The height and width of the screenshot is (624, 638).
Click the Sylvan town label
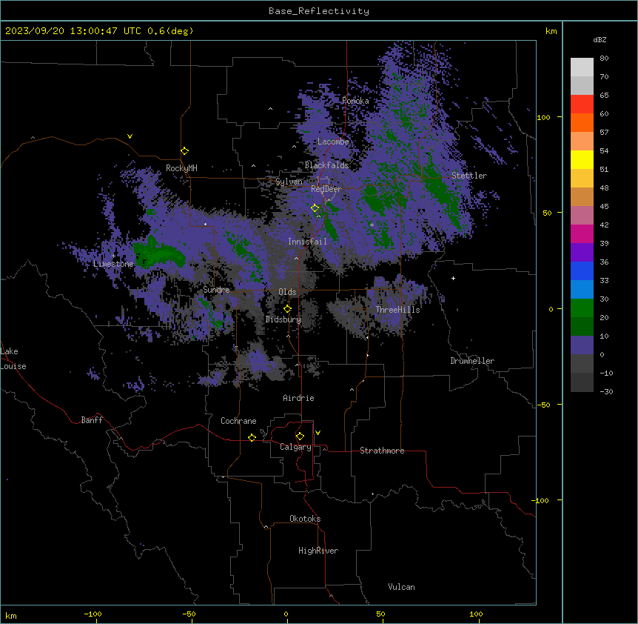coord(289,182)
